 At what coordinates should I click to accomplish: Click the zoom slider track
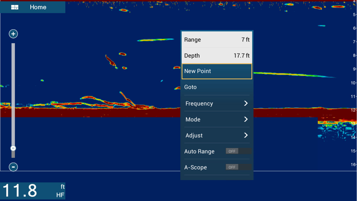[x=13, y=100]
